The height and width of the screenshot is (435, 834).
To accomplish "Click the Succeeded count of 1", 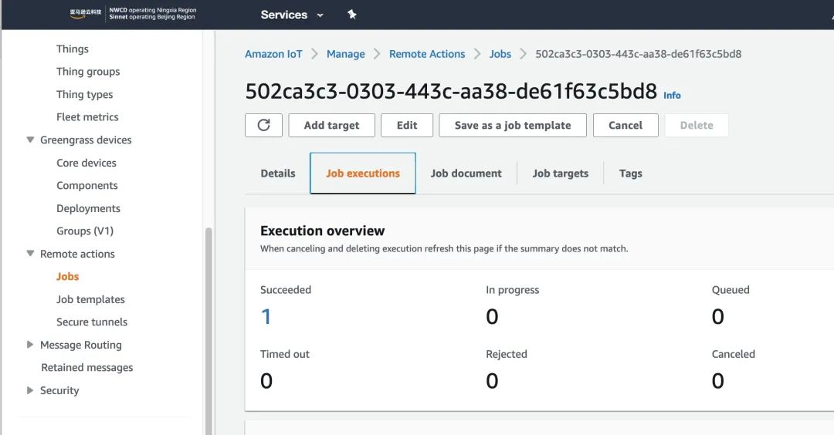I will point(266,316).
